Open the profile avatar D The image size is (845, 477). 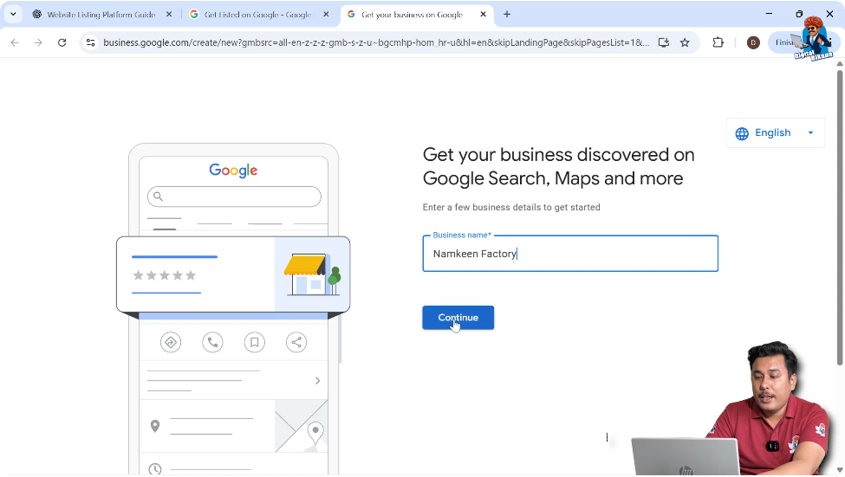pyautogui.click(x=753, y=42)
